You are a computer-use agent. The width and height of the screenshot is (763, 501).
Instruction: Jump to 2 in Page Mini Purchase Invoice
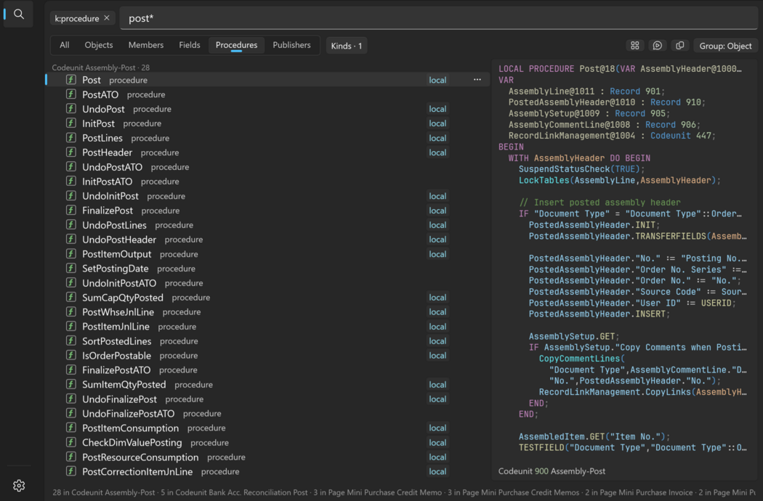(x=639, y=492)
